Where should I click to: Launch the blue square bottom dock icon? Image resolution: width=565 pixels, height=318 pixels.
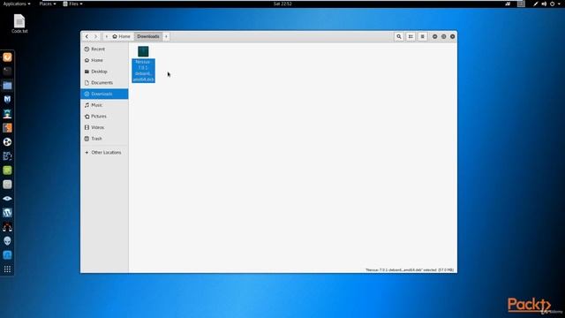click(x=7, y=255)
